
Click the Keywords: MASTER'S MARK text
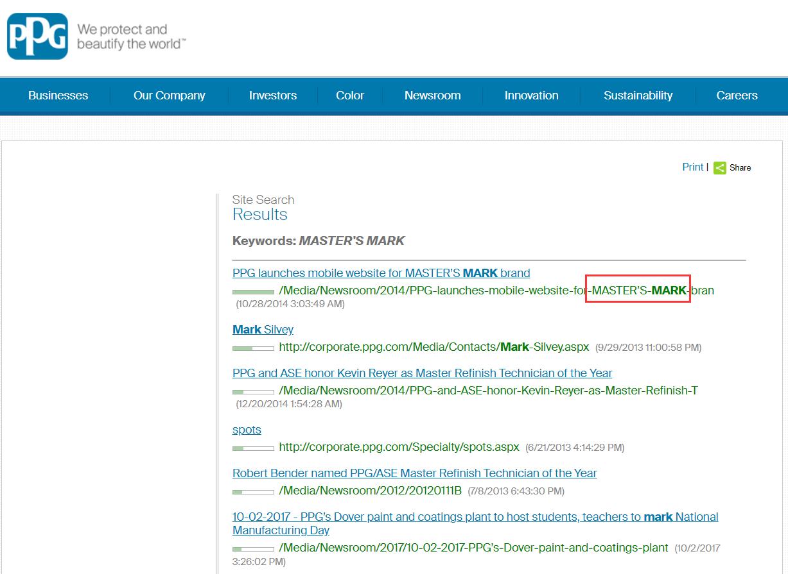(319, 241)
